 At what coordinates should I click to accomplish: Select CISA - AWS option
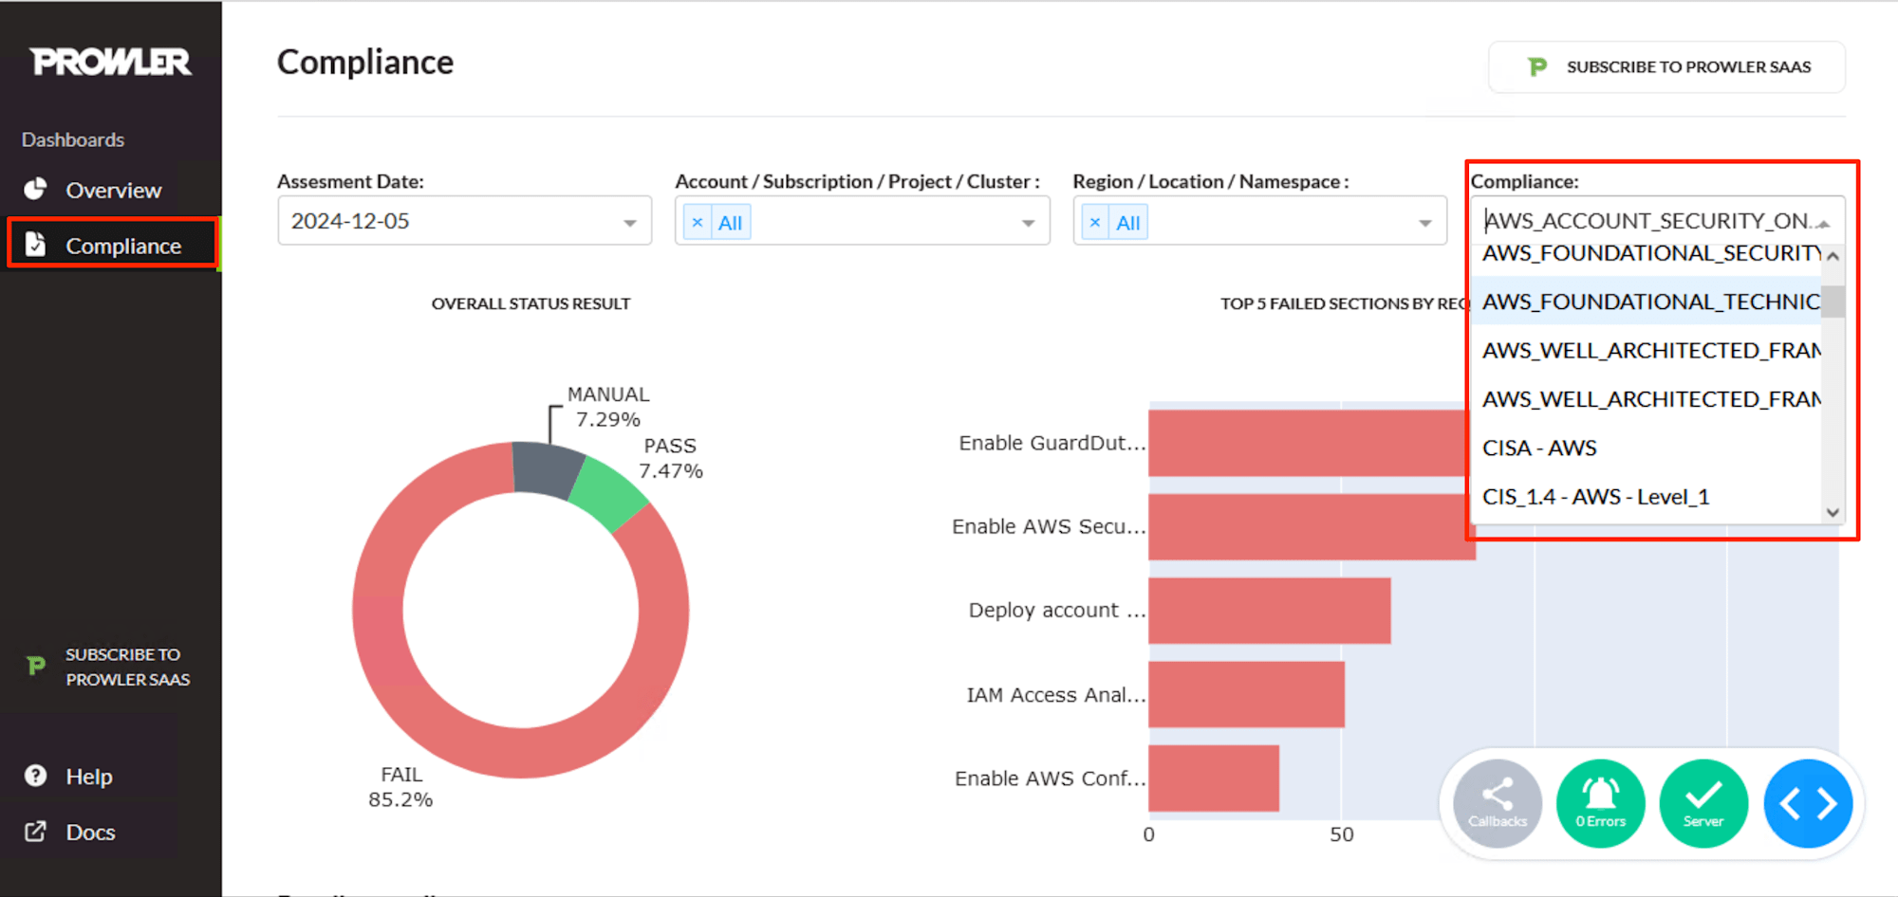click(1646, 448)
